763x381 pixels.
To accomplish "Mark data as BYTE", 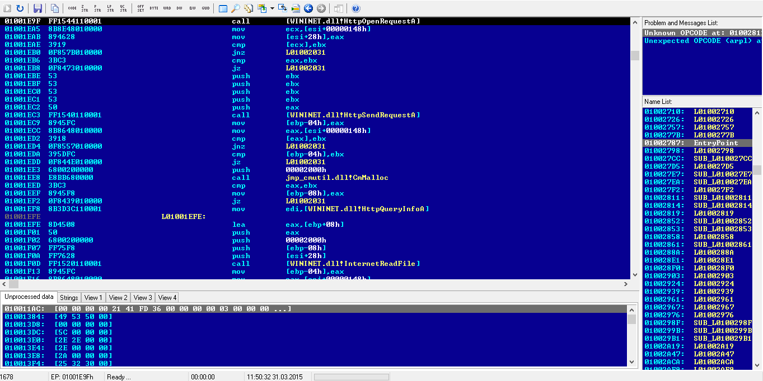I will pyautogui.click(x=154, y=8).
